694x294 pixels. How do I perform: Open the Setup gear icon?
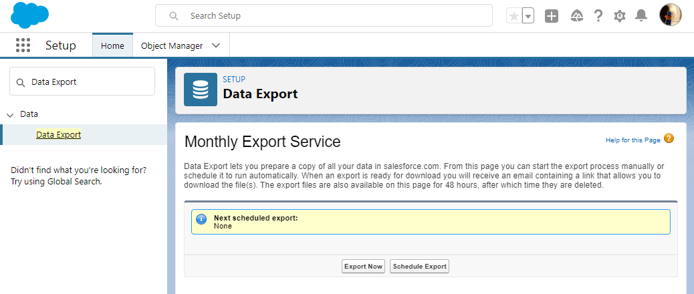(x=620, y=16)
